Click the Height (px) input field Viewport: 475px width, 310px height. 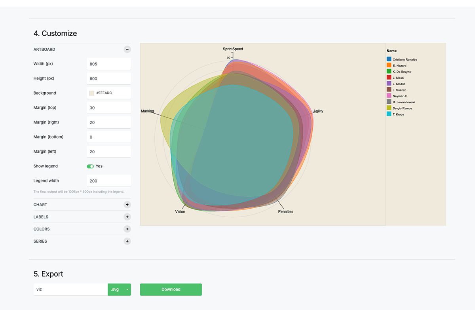click(108, 78)
